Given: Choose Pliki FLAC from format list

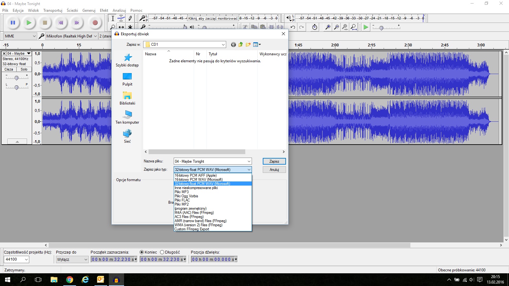Looking at the screenshot, I should 182,200.
